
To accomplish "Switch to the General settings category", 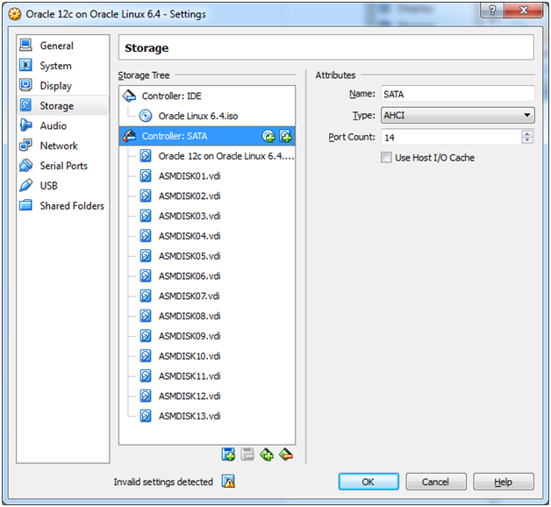I will pos(56,46).
